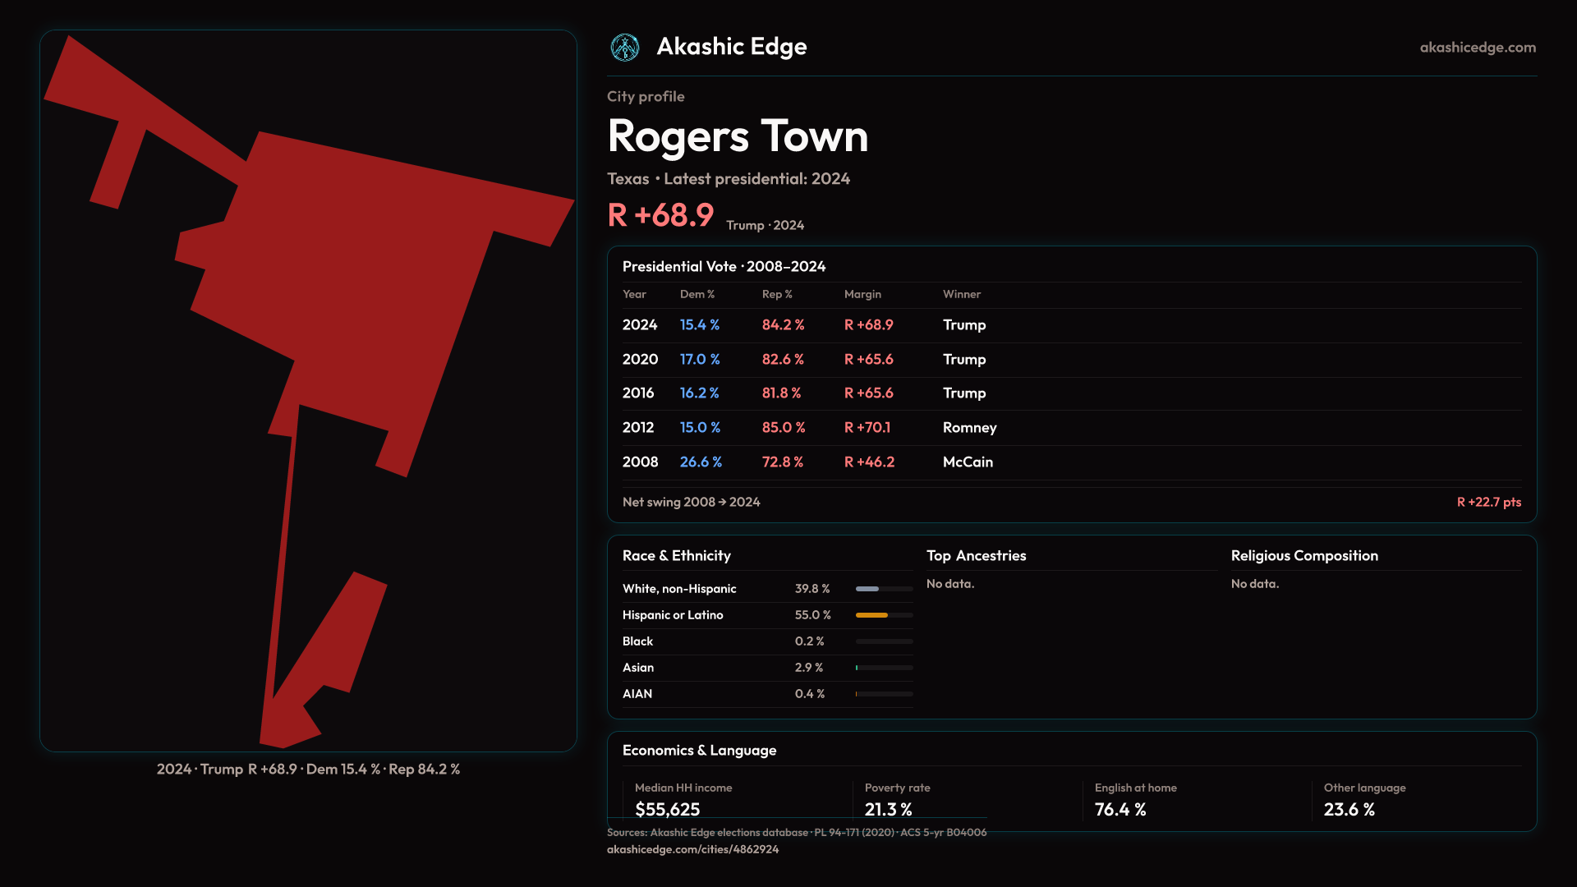The image size is (1577, 887).
Task: Click the Net swing R +22.7 pts value
Action: coord(1488,502)
